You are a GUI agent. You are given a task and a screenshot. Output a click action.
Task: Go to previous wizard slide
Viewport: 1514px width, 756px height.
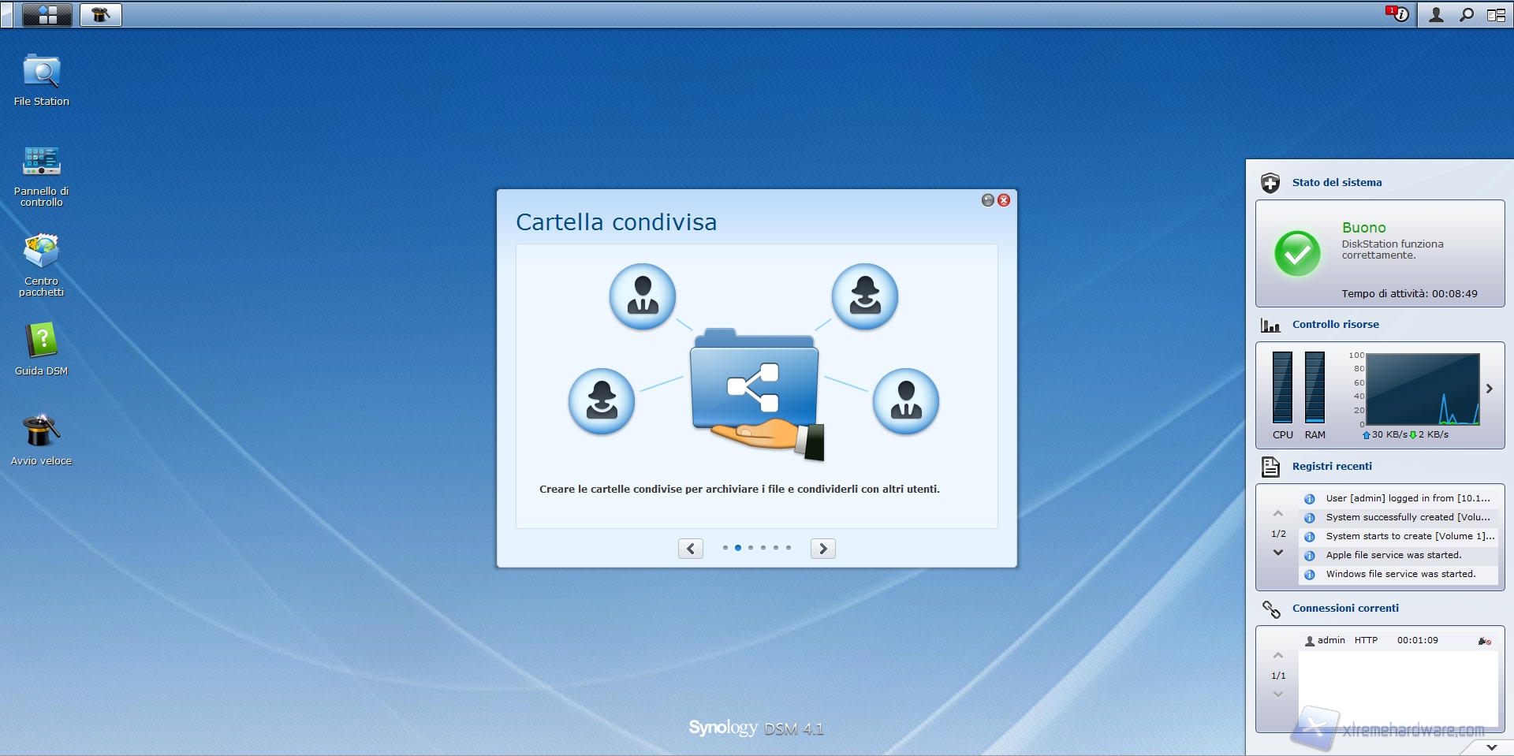[691, 549]
